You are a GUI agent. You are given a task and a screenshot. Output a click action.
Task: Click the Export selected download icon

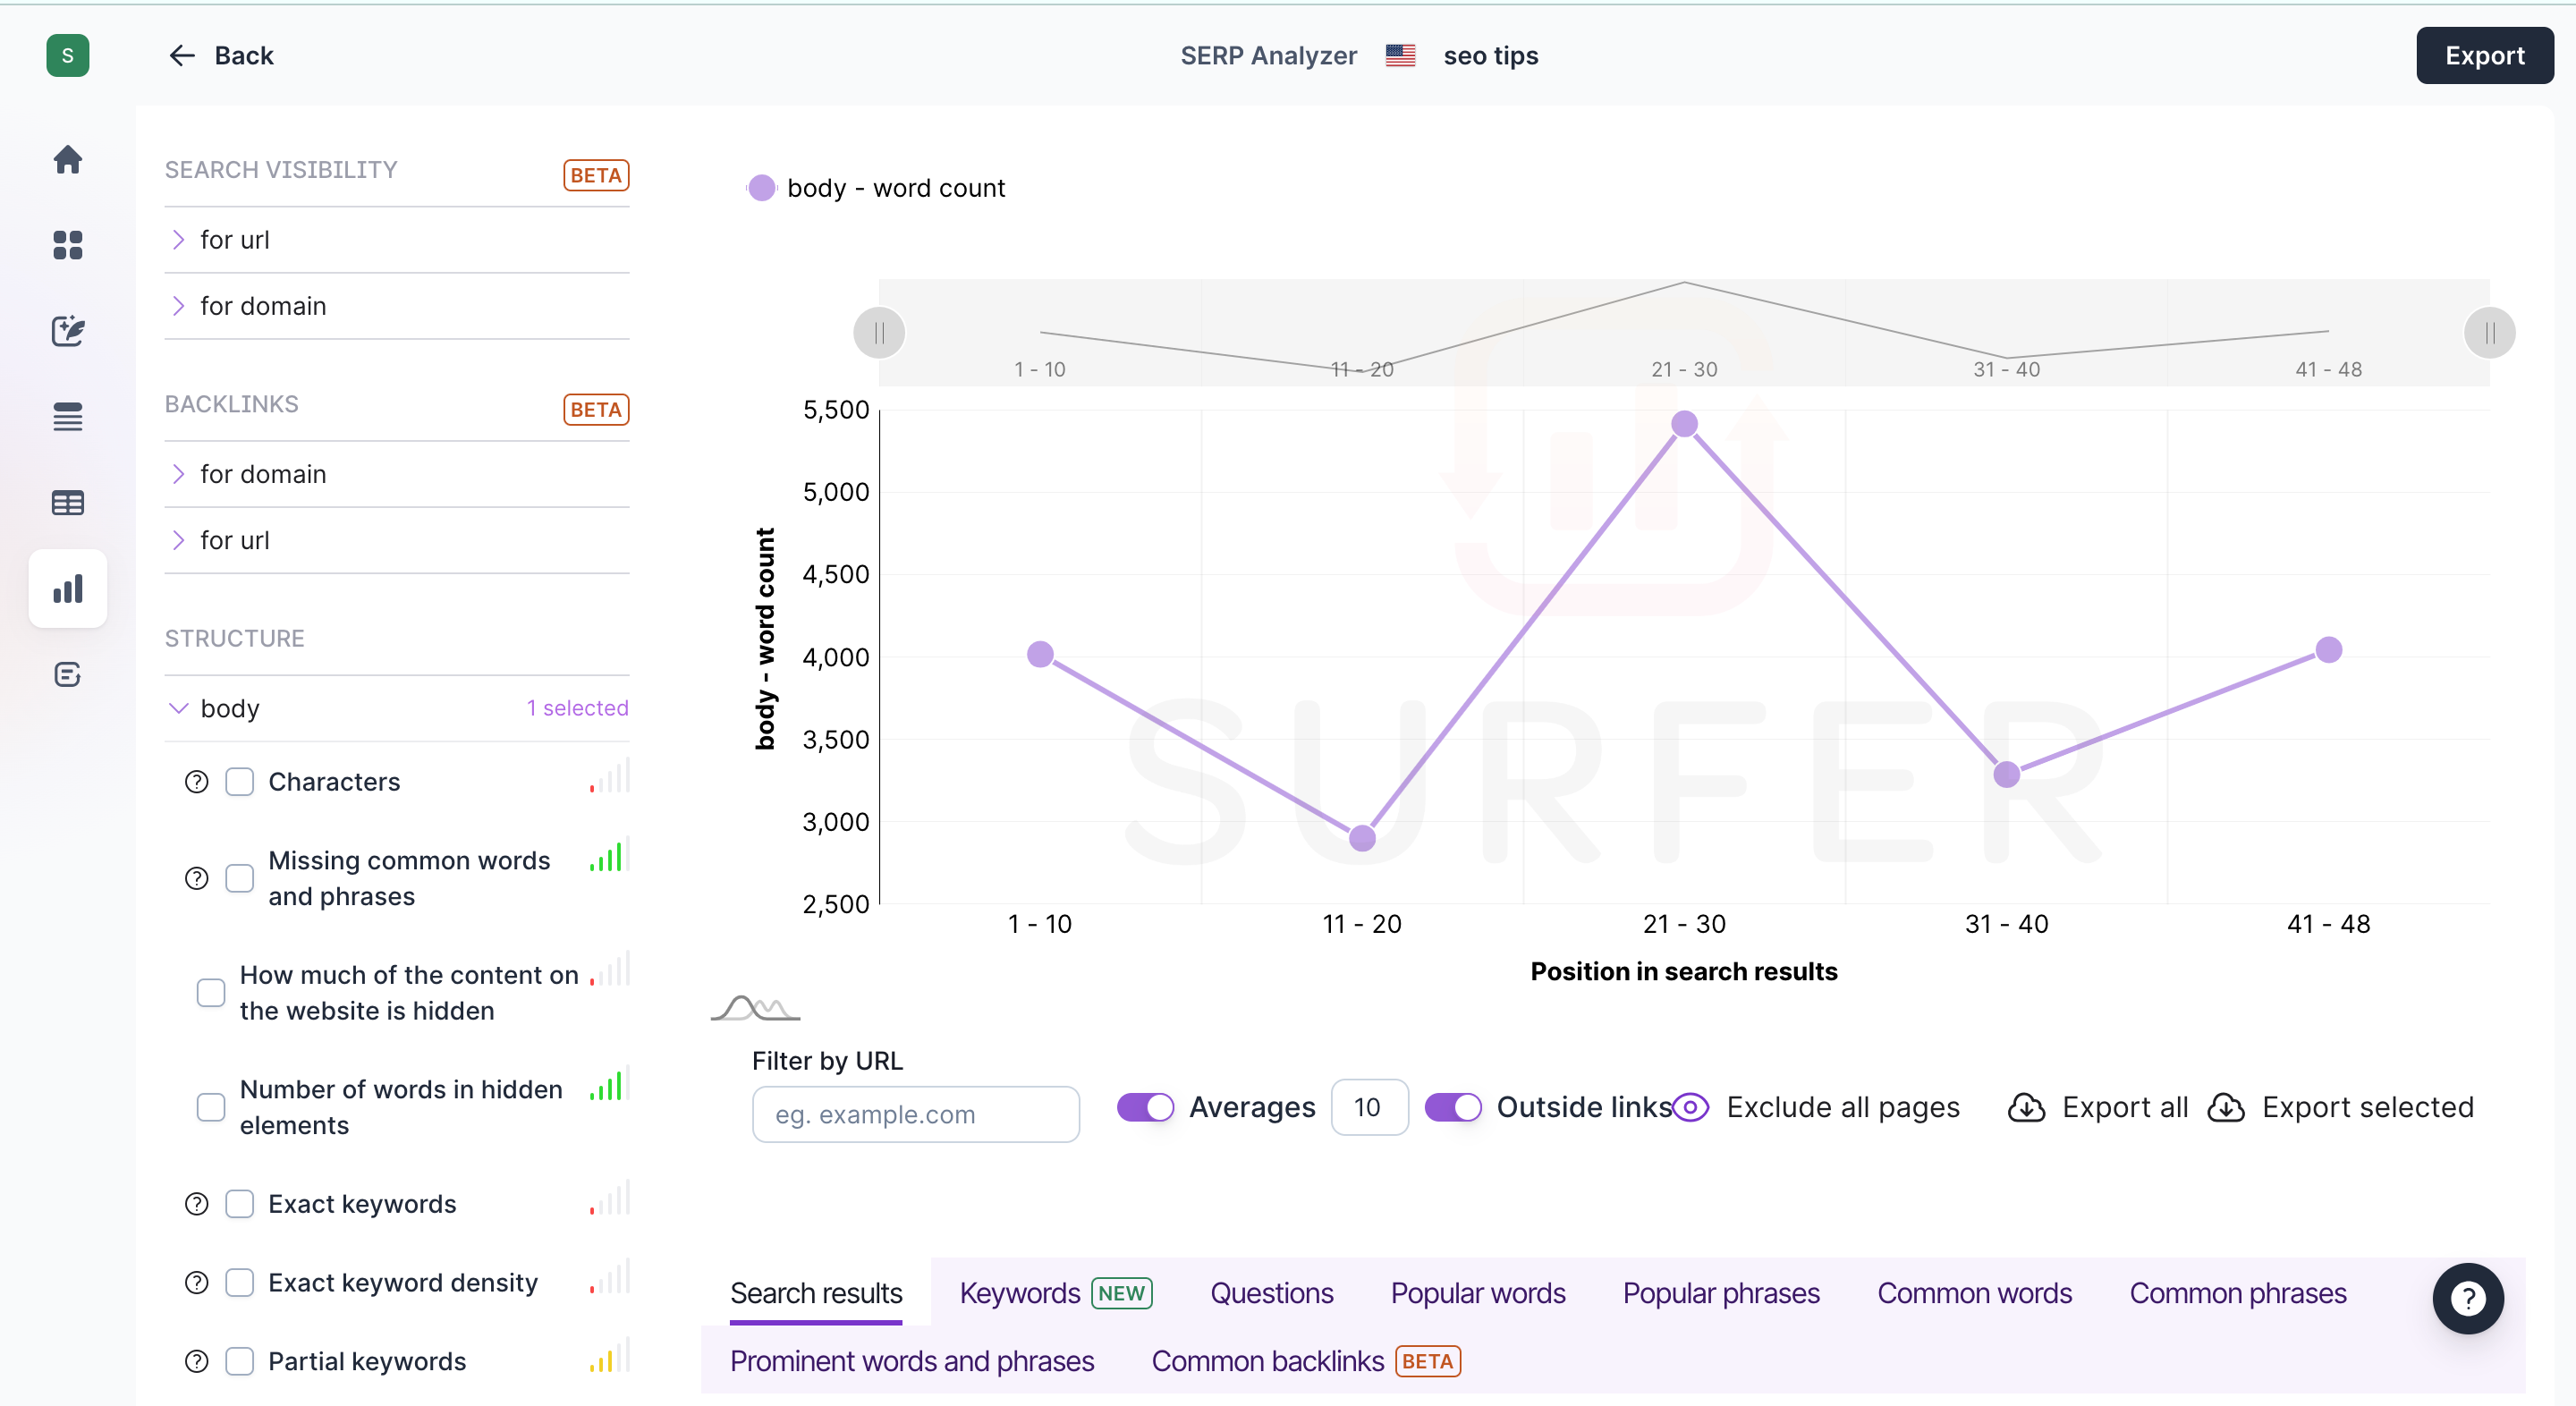point(2226,1107)
